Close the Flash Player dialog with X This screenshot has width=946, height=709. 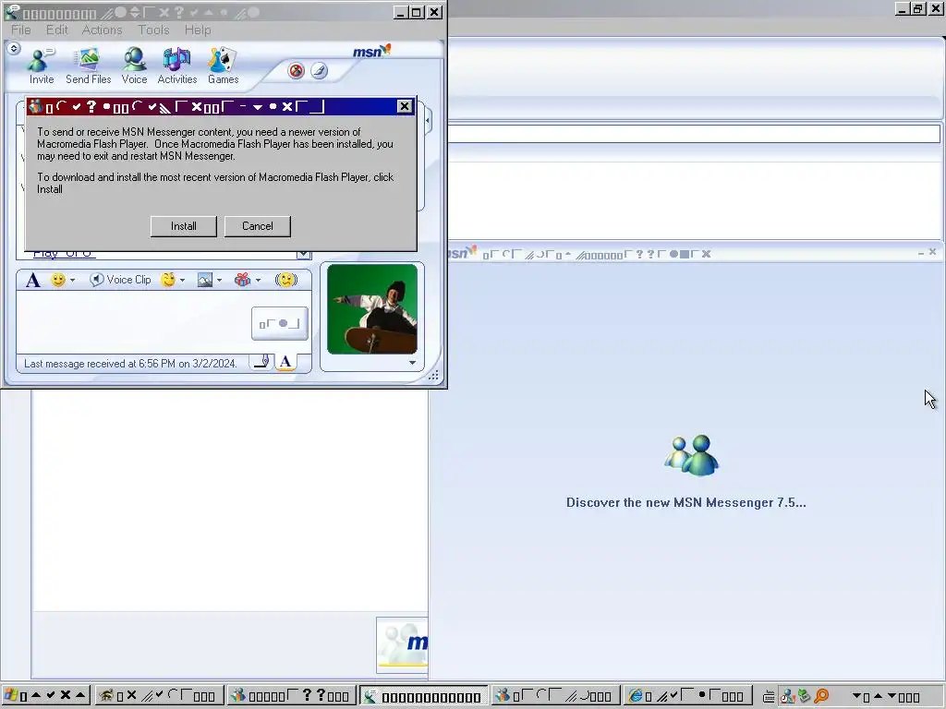click(405, 107)
